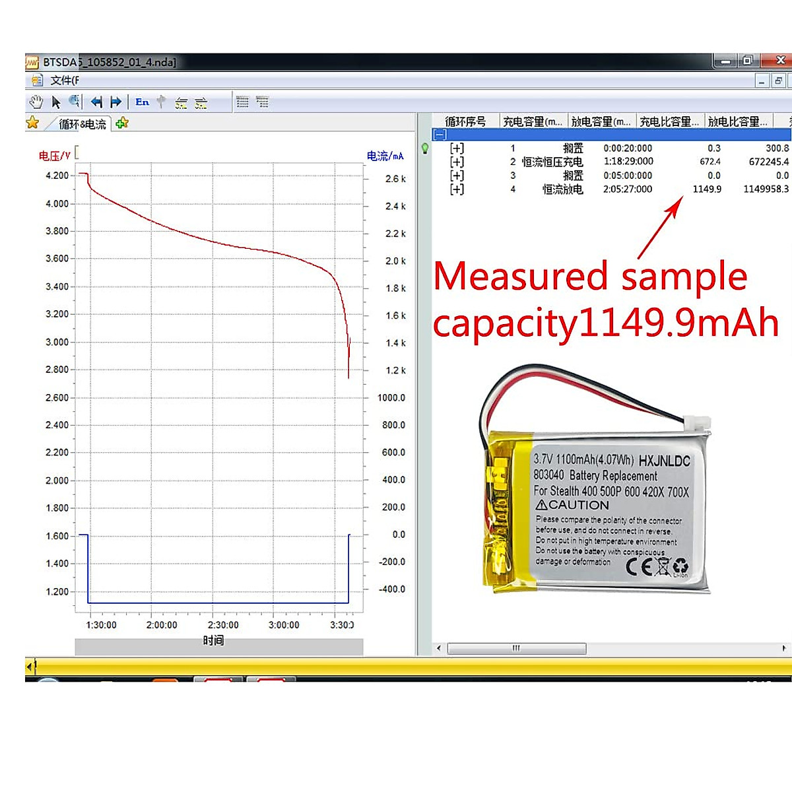792x792 pixels.
Task: Expand step 2 constant-current constant-voltage charge row
Action: (x=457, y=162)
